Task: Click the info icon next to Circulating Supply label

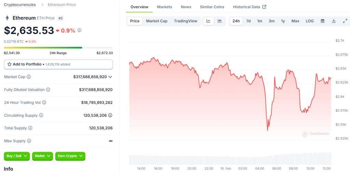Action: 41,115
